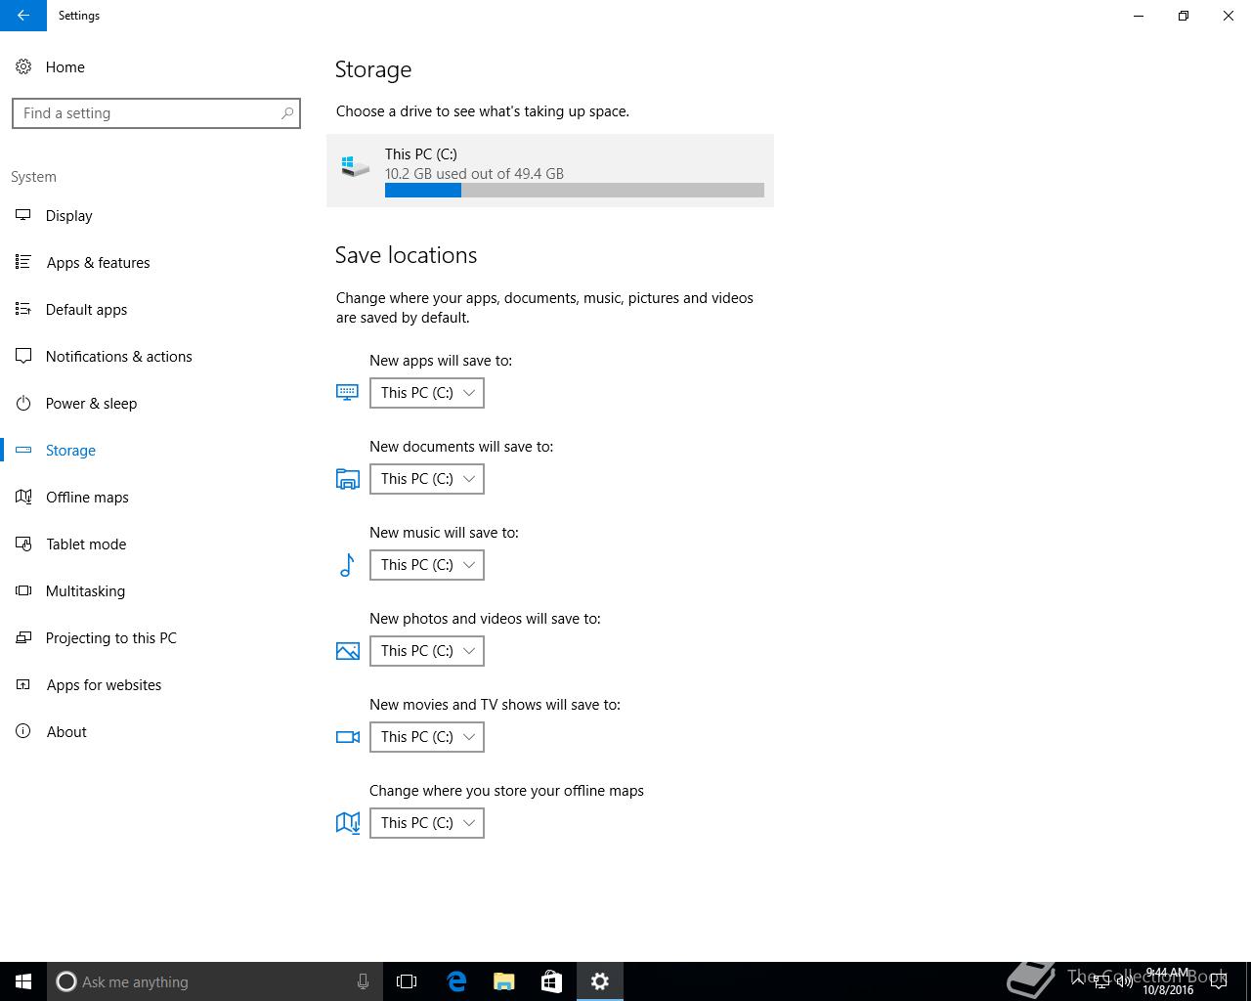Screen dimensions: 1251x1001
Task: Click the Tablet mode icon
Action: [x=23, y=544]
